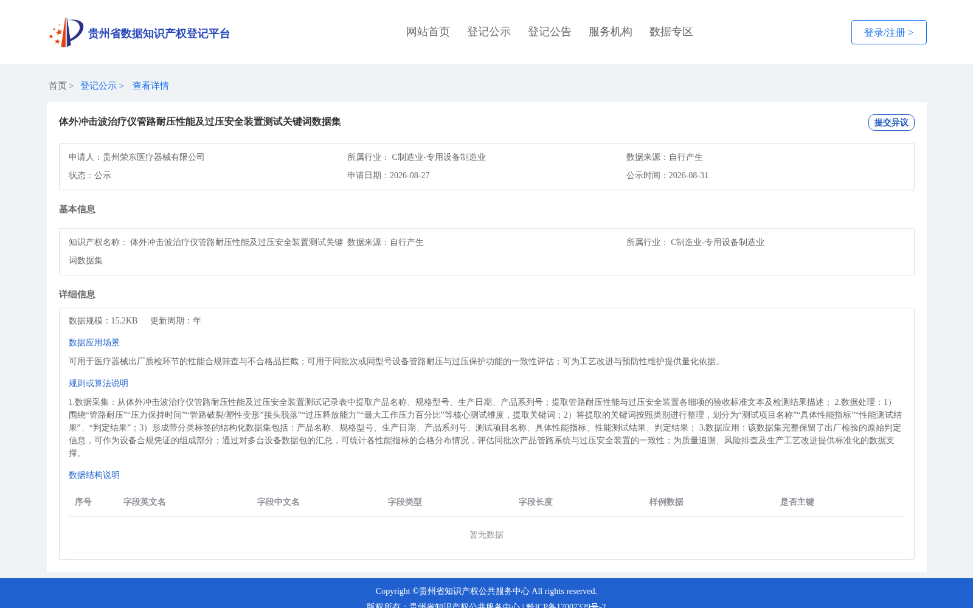Open 登记公示 navigation item

[x=489, y=32]
